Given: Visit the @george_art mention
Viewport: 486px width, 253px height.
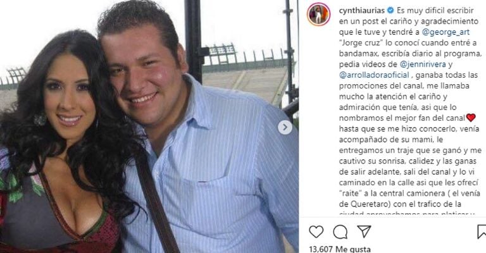Looking at the screenshot, I should tap(445, 32).
